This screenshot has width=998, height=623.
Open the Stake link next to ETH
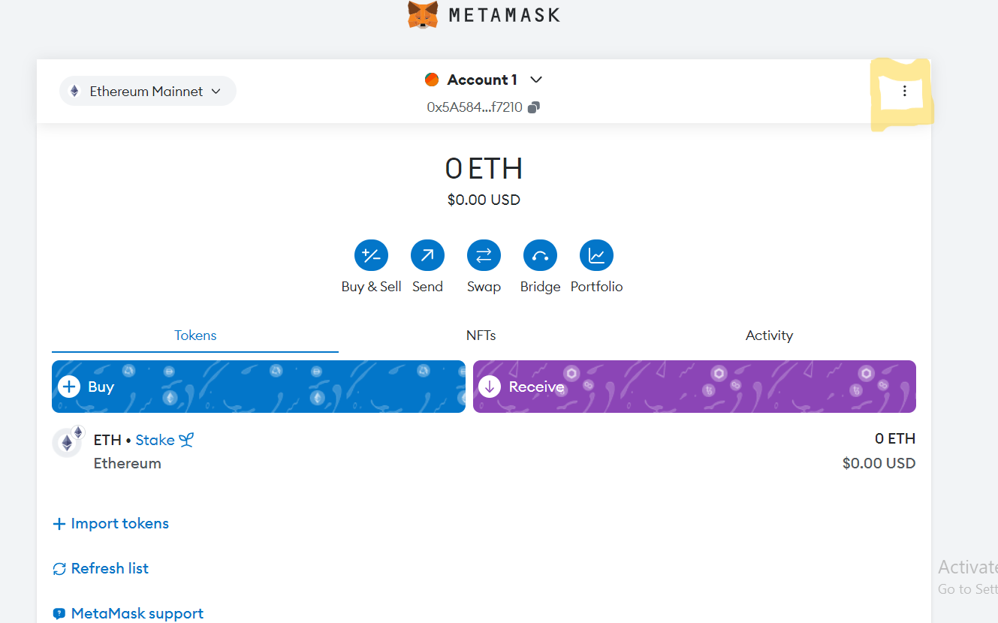point(155,441)
